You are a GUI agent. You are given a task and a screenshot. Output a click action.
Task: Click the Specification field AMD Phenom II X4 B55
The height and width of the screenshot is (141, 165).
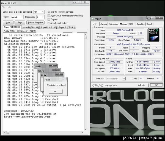(x=134, y=44)
